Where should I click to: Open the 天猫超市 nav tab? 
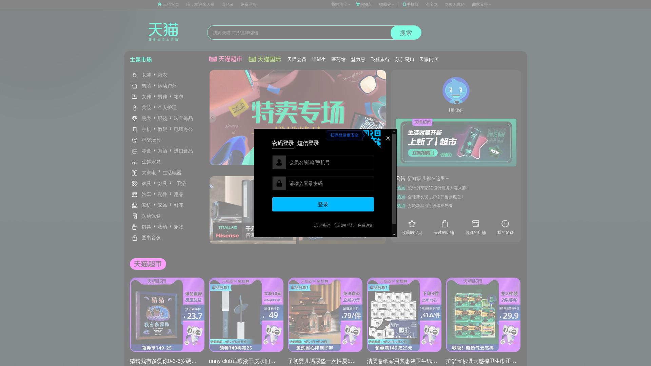pos(225,59)
